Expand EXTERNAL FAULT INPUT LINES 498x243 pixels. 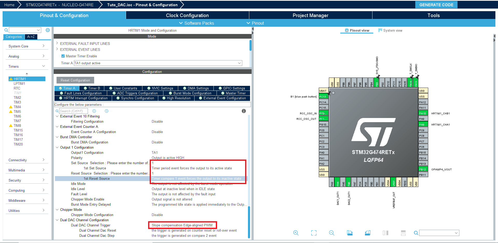(57, 43)
